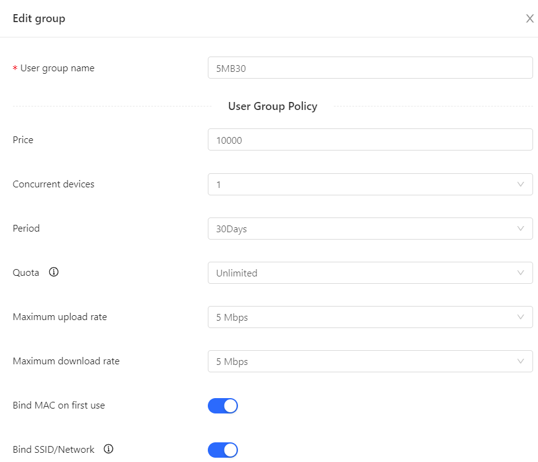The width and height of the screenshot is (538, 462).
Task: Click the Bind SSID/Network info icon
Action: 108,449
